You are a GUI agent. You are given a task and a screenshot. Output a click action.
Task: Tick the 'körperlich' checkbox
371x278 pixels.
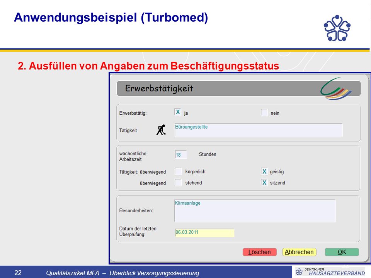pos(178,171)
